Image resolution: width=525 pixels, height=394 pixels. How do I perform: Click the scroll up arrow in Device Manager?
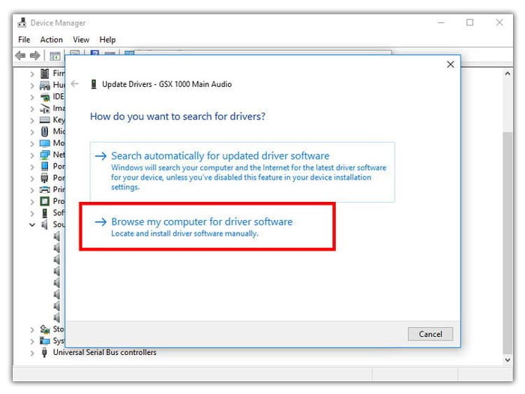pyautogui.click(x=508, y=74)
